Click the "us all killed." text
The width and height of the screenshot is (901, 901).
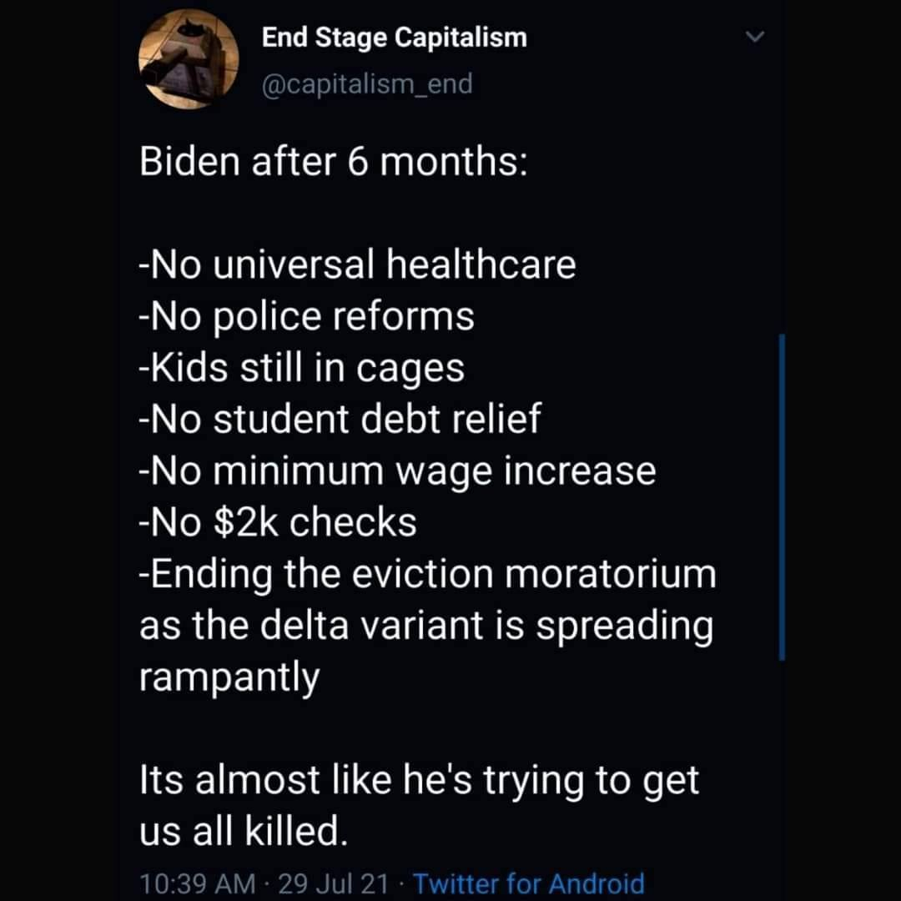click(x=241, y=833)
